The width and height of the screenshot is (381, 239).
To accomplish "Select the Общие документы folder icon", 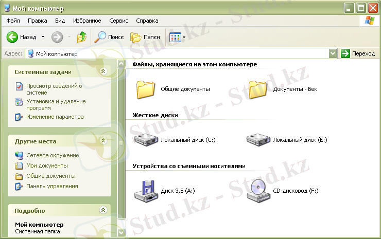I will point(146,89).
